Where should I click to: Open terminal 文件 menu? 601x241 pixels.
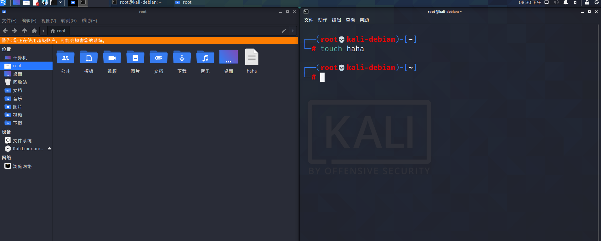coord(309,20)
